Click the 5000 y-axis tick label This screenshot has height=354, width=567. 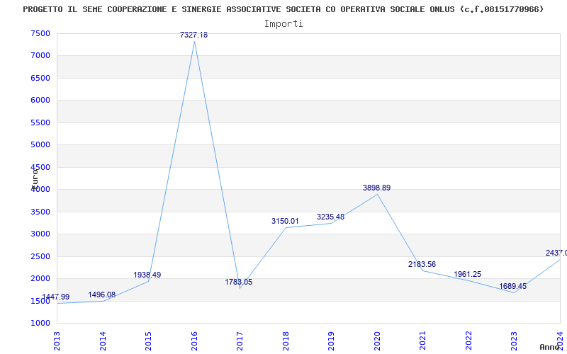(40, 145)
